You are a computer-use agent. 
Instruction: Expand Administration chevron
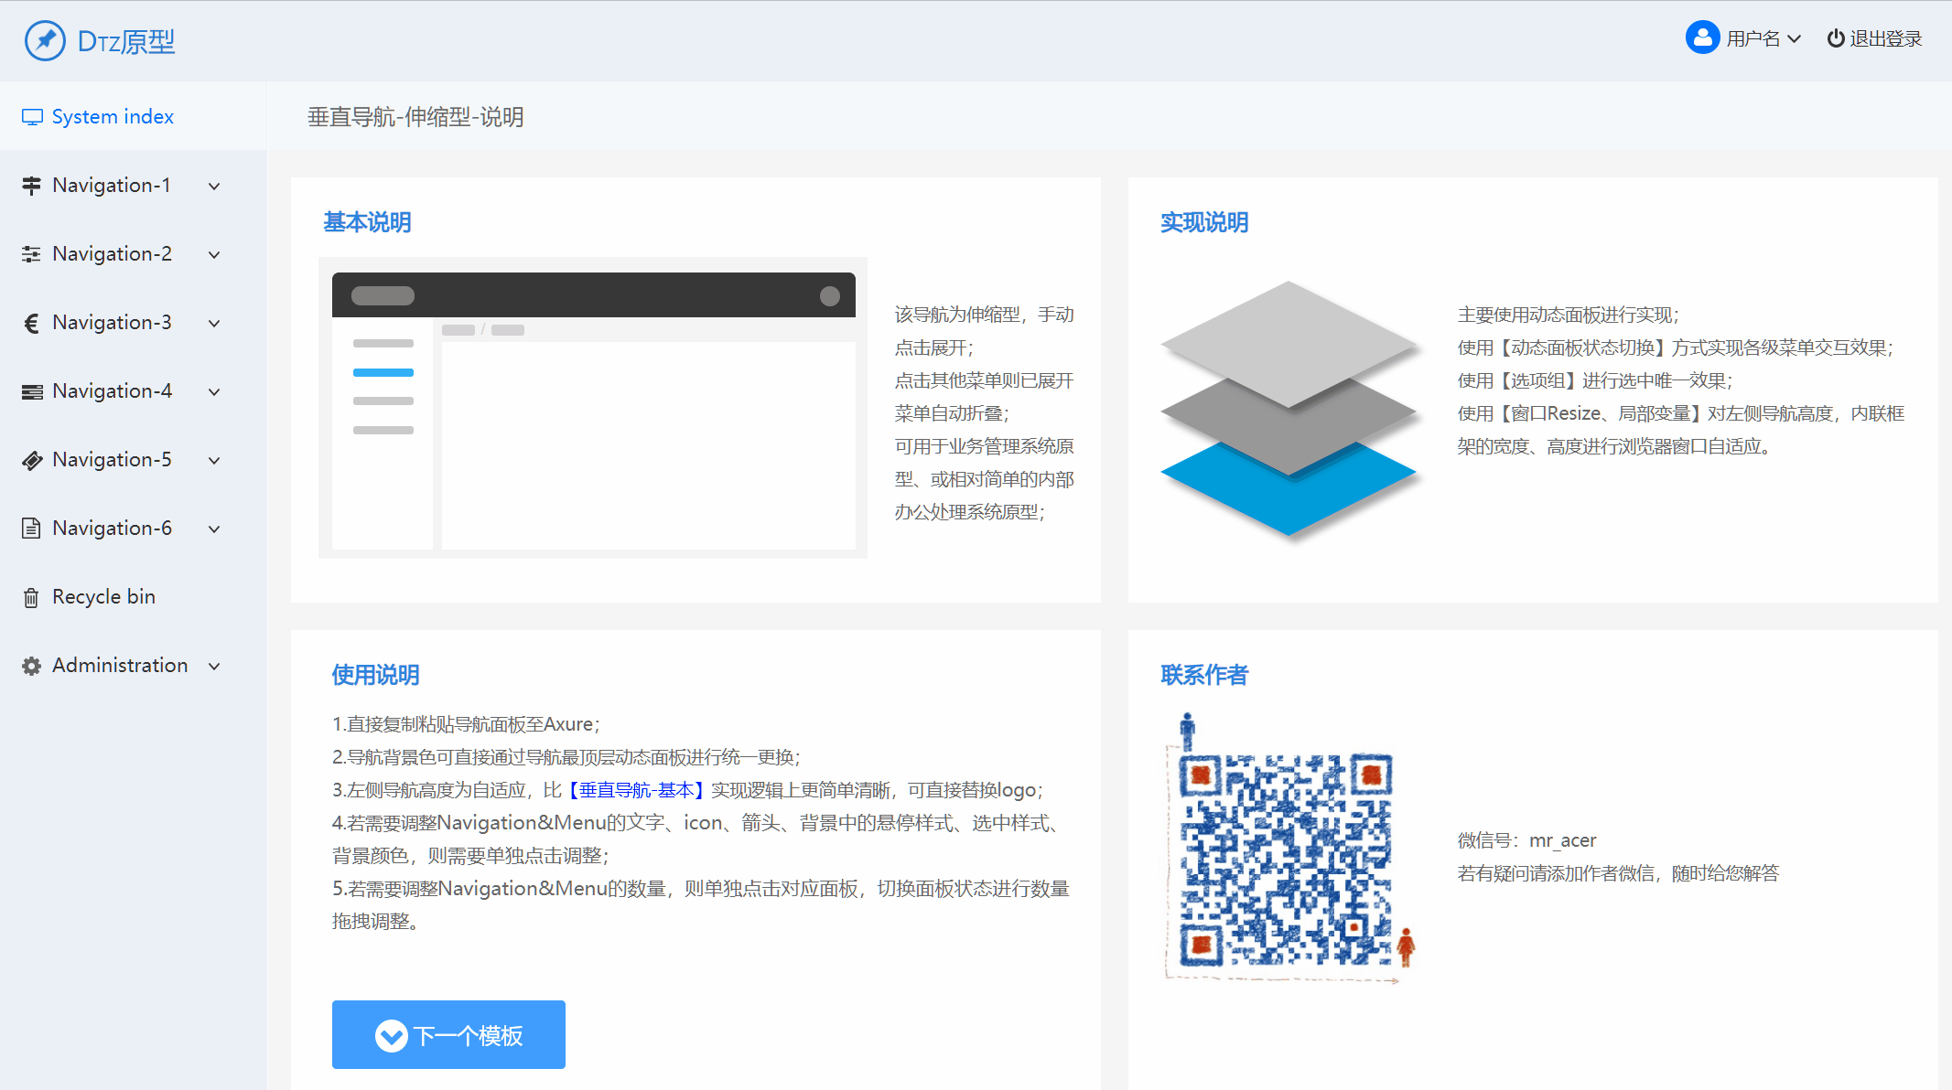pos(214,666)
